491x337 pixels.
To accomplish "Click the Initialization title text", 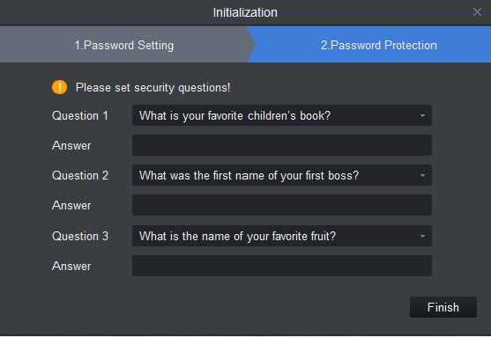I will coord(245,12).
